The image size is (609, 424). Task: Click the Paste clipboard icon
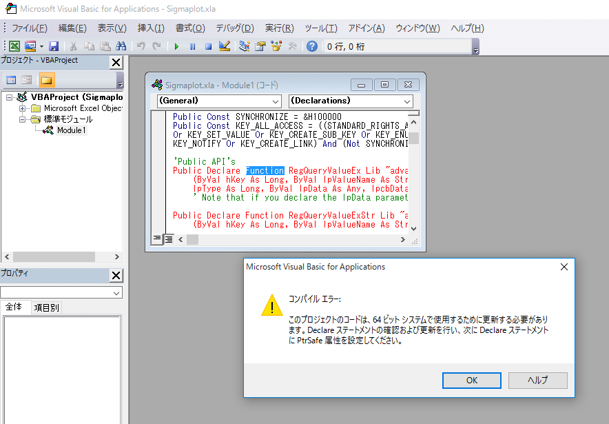click(x=105, y=47)
